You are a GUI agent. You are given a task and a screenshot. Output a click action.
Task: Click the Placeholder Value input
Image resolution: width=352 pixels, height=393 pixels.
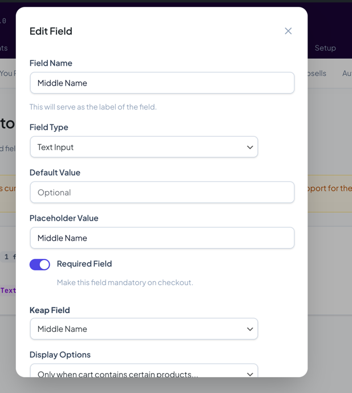coord(162,238)
